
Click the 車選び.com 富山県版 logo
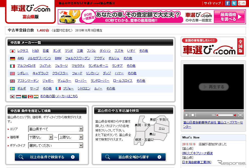(30, 12)
